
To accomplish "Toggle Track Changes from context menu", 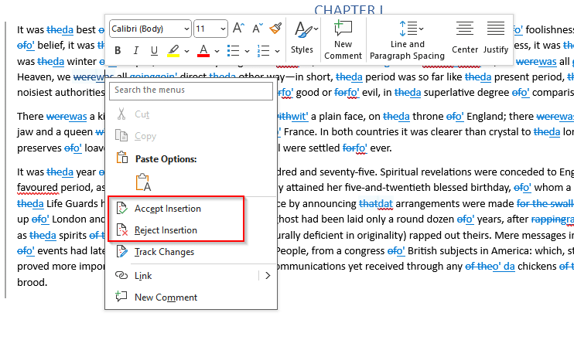I will (191, 252).
